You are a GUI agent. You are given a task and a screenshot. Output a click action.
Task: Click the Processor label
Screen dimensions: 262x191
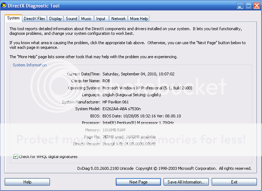pyautogui.click(x=91, y=123)
